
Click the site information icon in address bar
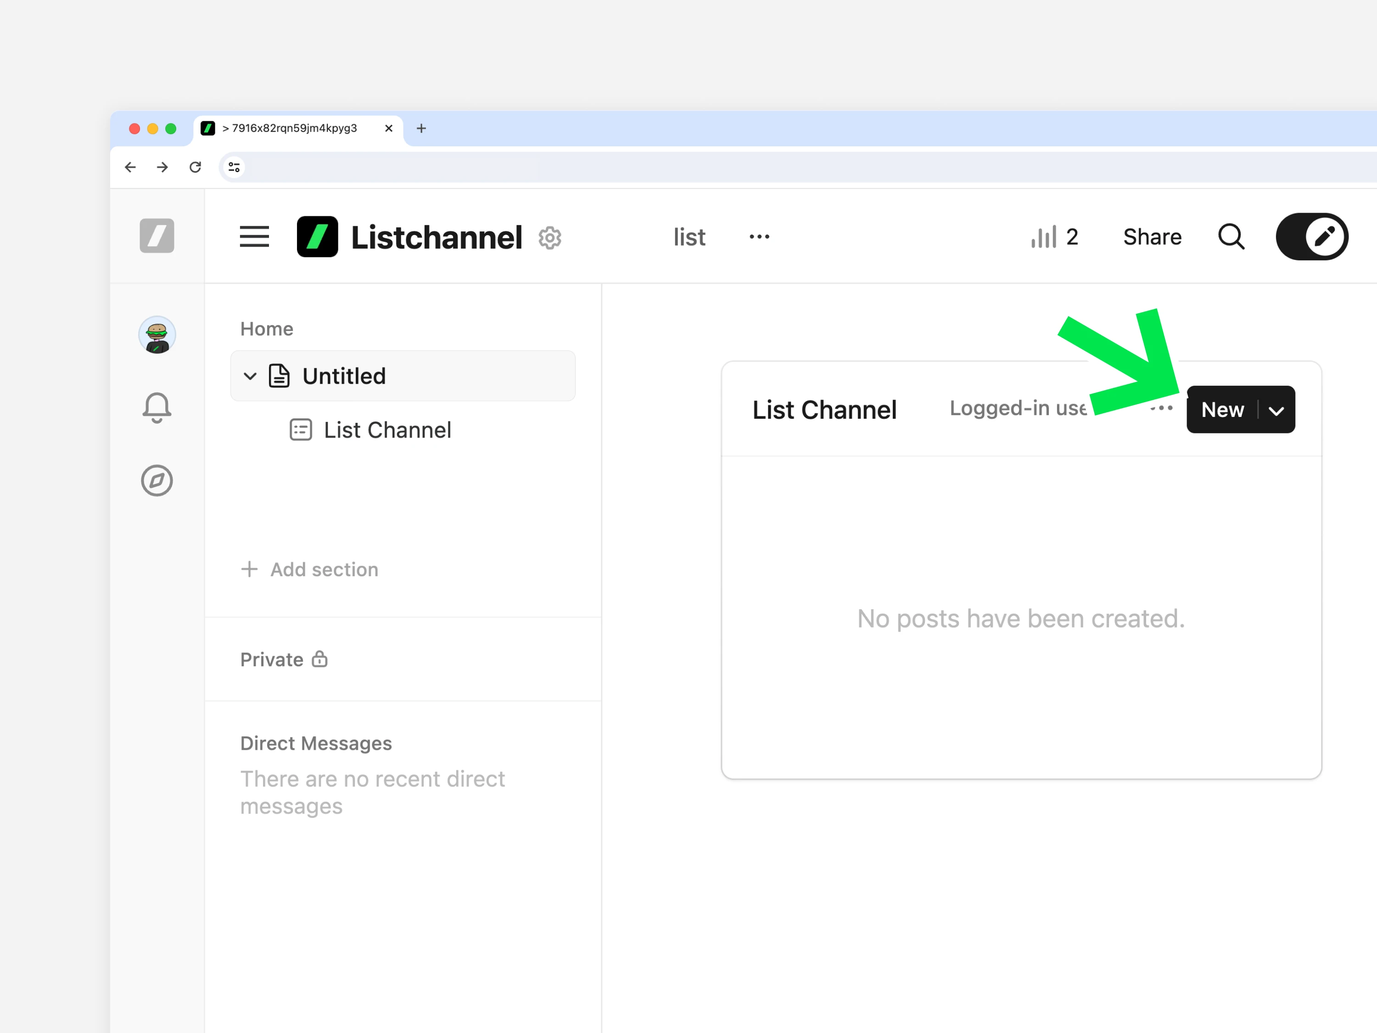(x=234, y=167)
